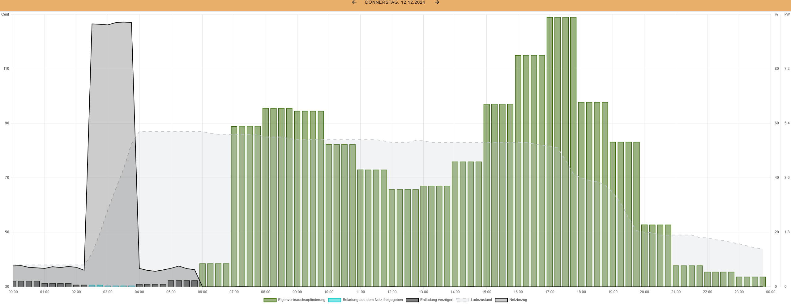Select the tallest green bar at 17:00
The image size is (791, 304).
click(549, 151)
